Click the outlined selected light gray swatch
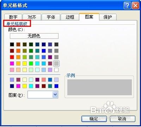This screenshot has height=127, width=141. tap(56, 64)
